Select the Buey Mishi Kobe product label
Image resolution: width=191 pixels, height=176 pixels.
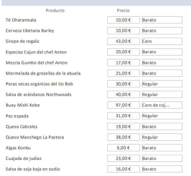point(23,105)
